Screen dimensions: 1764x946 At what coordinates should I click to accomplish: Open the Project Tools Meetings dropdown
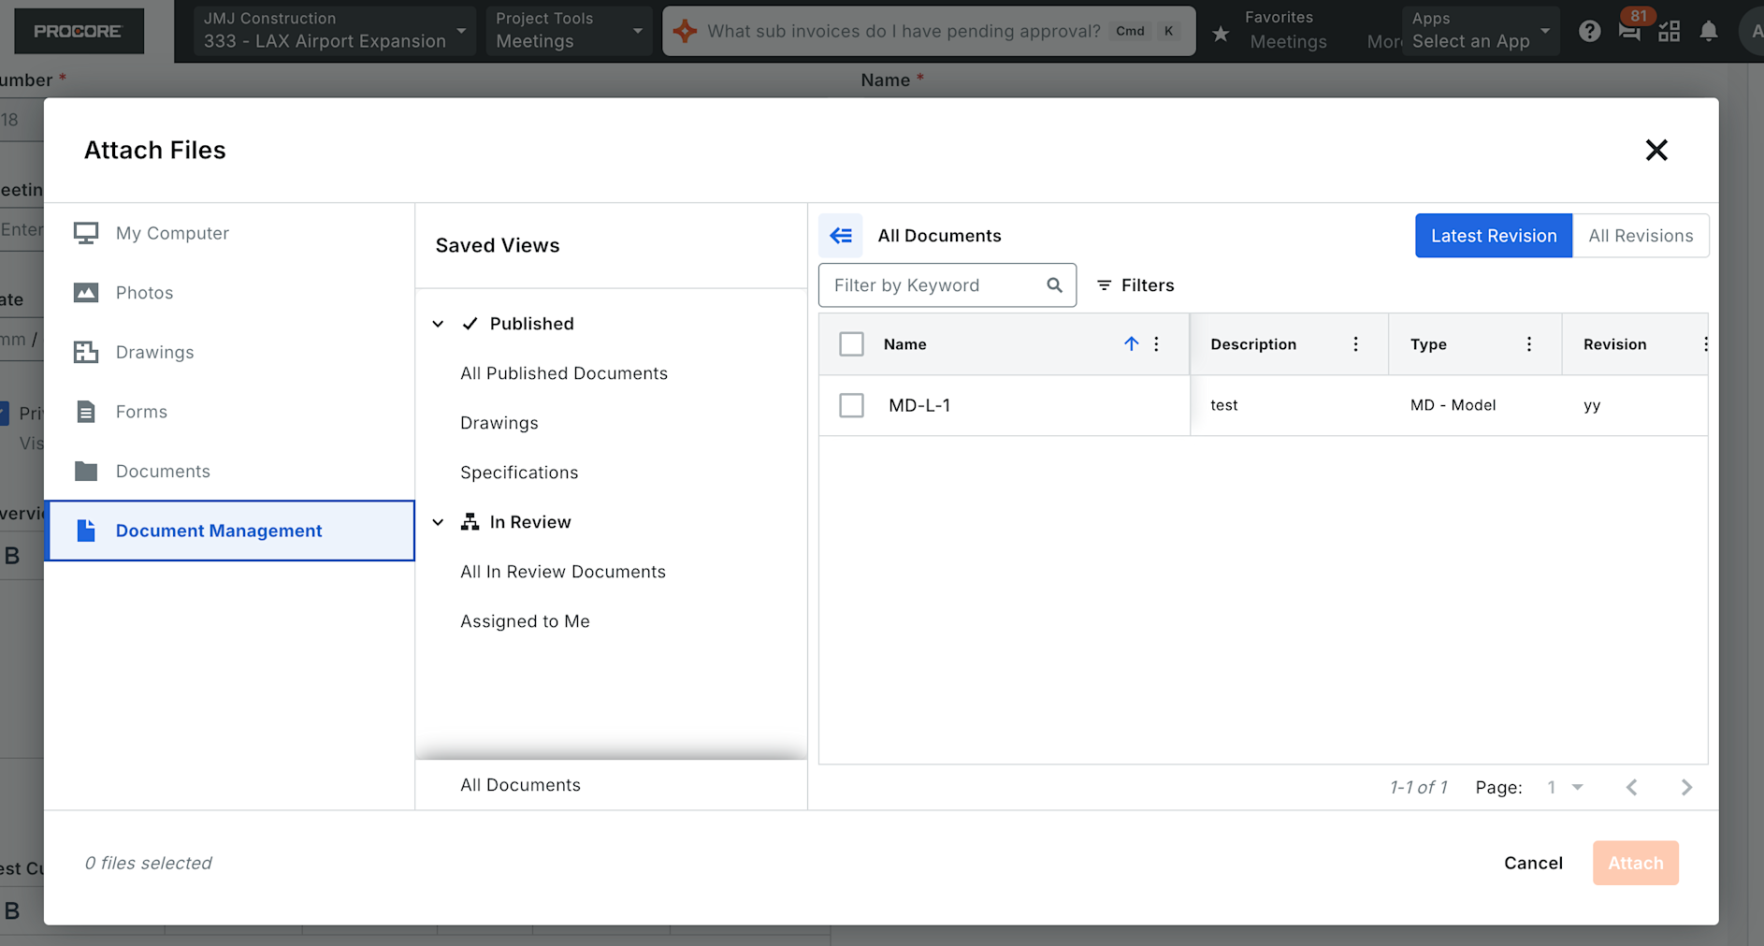click(x=569, y=31)
